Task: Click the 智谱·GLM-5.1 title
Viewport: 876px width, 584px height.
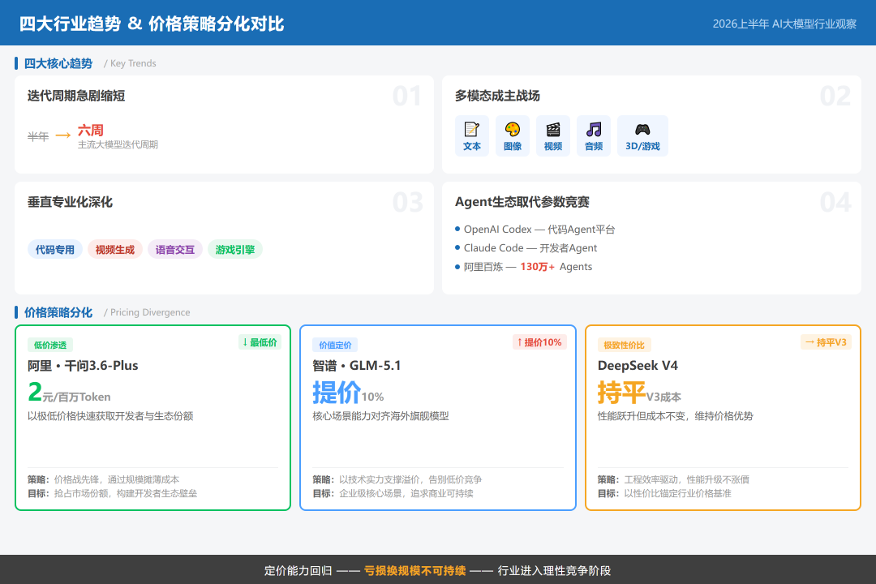Action: (x=357, y=366)
